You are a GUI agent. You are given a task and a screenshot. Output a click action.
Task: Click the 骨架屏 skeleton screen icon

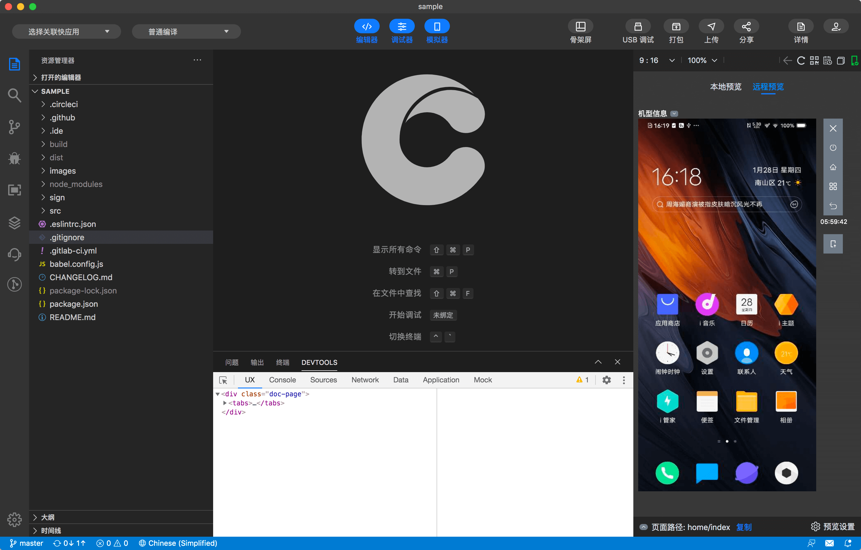(x=580, y=27)
